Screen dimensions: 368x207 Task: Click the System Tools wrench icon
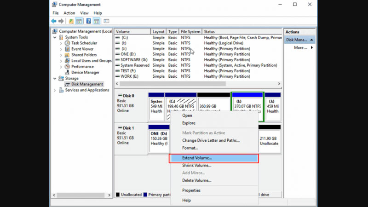[61, 37]
